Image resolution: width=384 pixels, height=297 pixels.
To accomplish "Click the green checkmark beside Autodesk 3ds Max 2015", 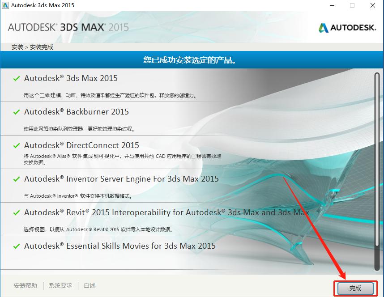I will point(17,78).
